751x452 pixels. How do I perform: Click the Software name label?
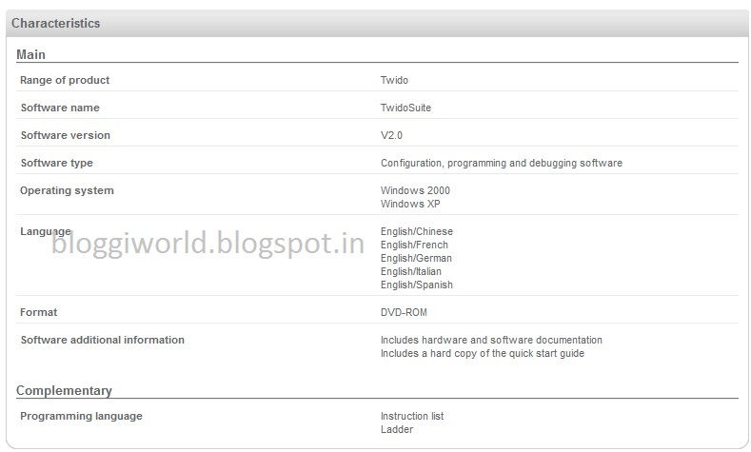(60, 108)
